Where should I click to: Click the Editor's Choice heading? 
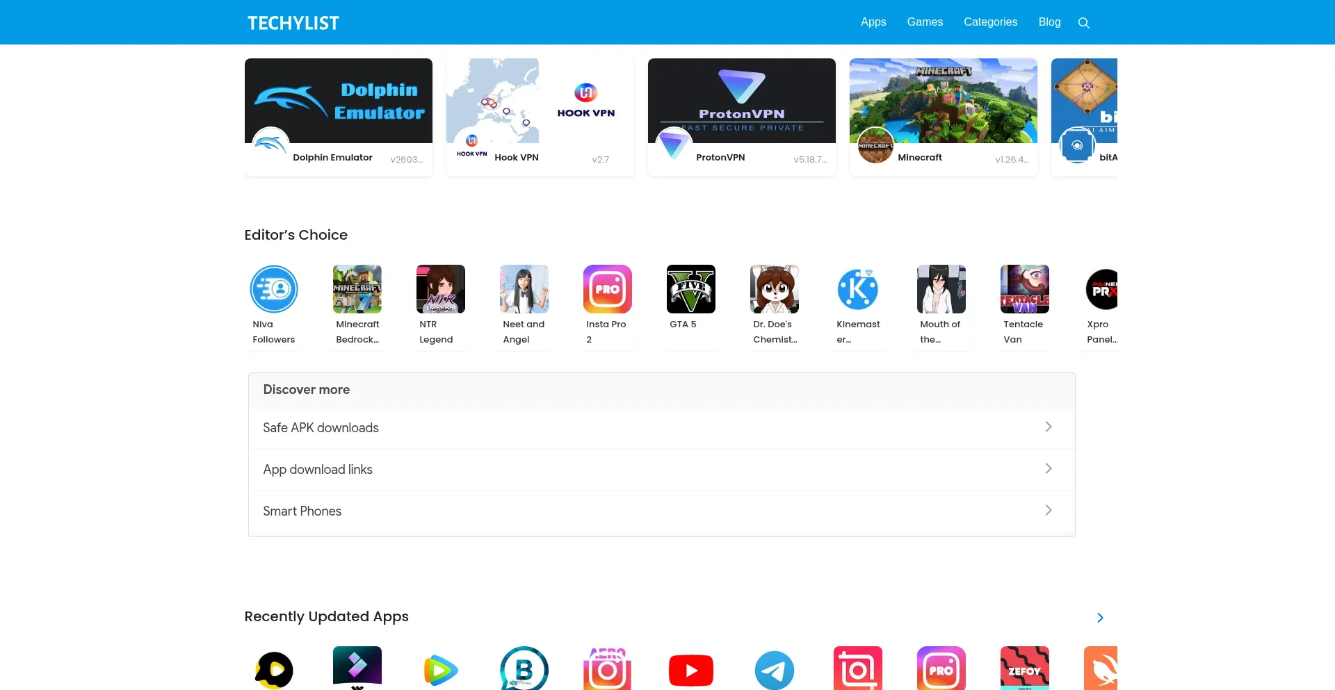tap(296, 235)
